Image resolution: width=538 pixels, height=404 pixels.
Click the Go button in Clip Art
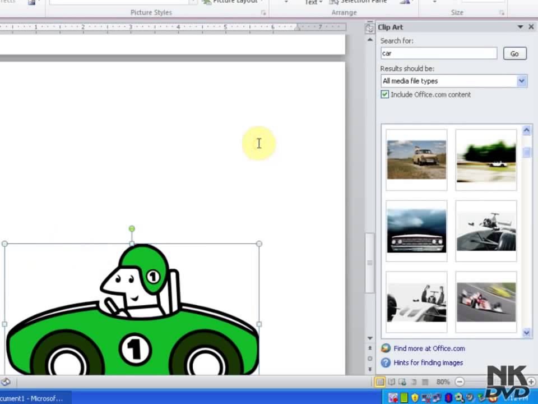514,54
